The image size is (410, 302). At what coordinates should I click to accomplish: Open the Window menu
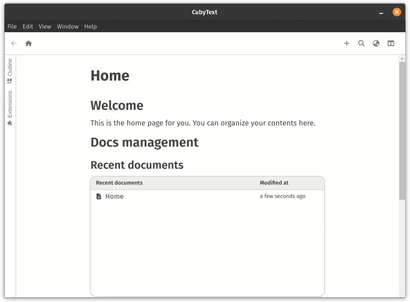pos(68,26)
